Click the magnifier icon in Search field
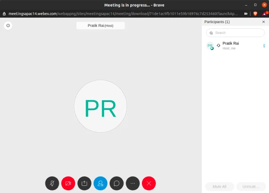Screen dimensions: 269x193 point(211,33)
